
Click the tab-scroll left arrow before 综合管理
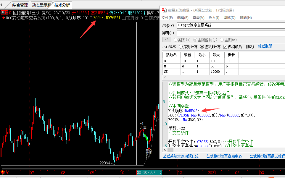pos(2,5)
